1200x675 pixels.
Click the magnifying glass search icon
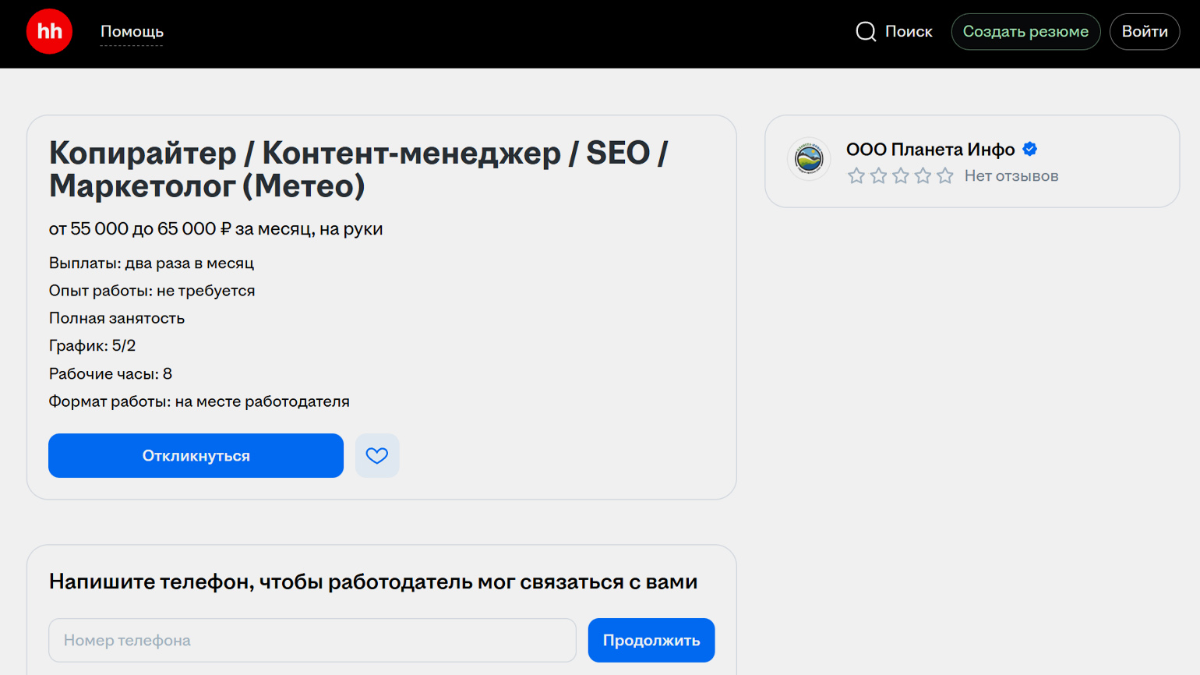tap(866, 32)
